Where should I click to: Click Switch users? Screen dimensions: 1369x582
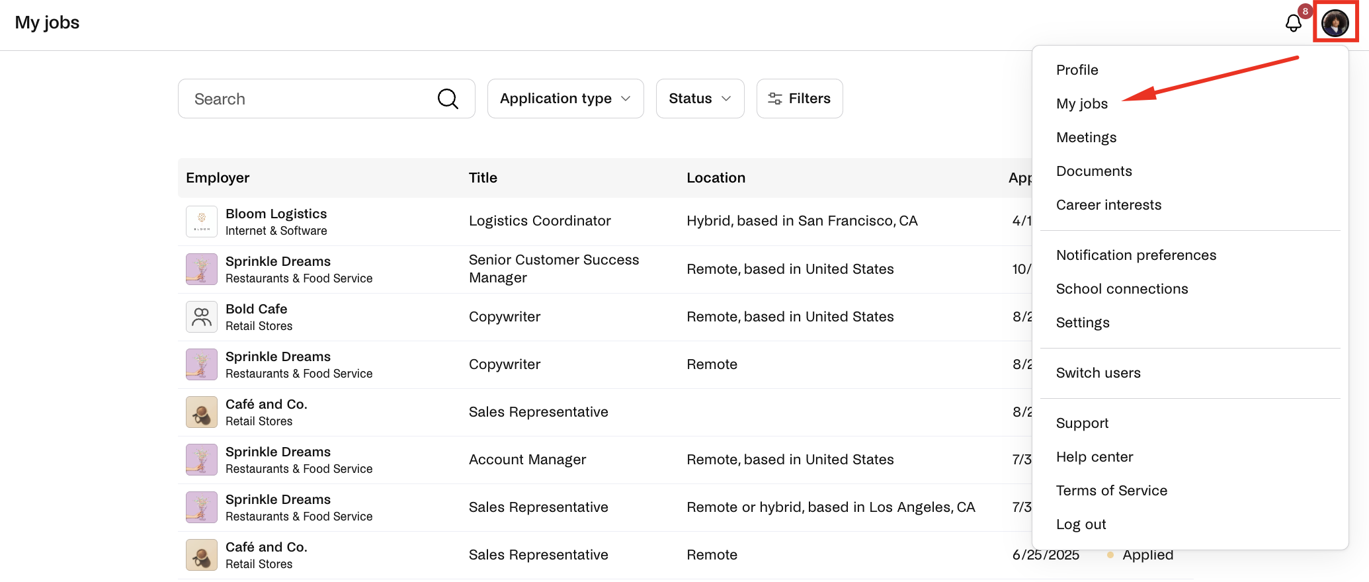pos(1098,373)
